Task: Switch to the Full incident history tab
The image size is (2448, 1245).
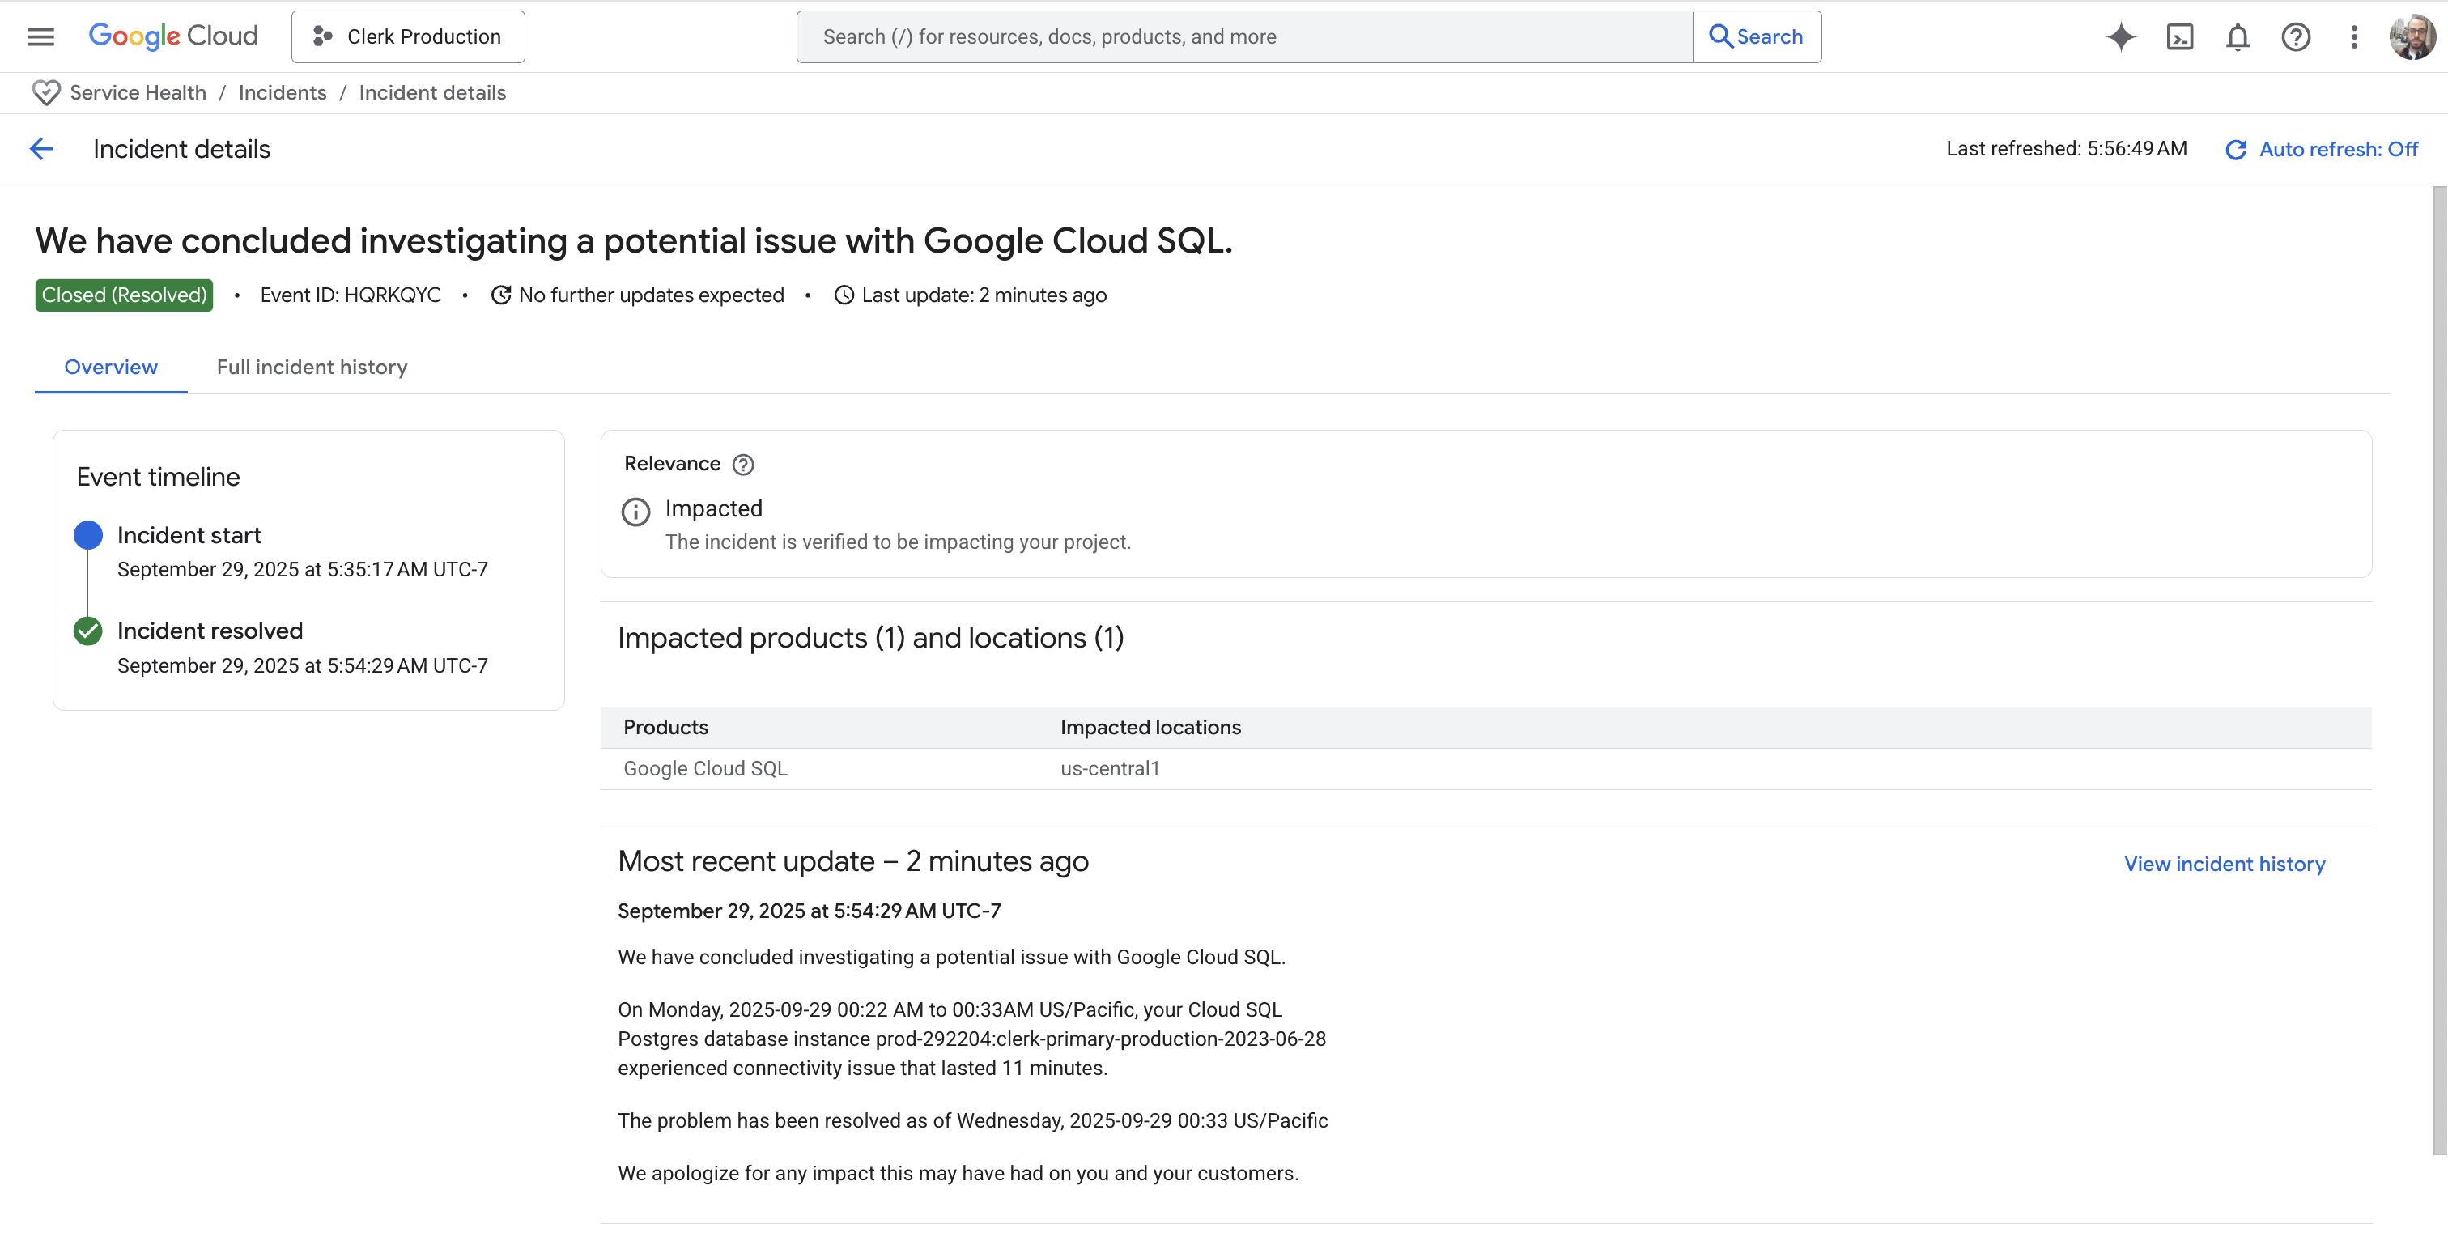Action: 312,367
